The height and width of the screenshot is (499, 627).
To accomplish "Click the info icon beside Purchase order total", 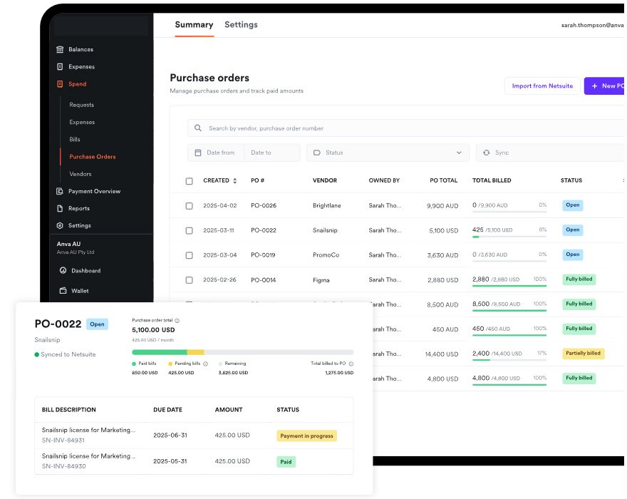I will click(x=177, y=321).
